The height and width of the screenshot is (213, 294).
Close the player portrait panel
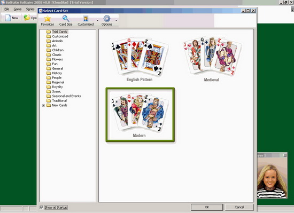285,155
